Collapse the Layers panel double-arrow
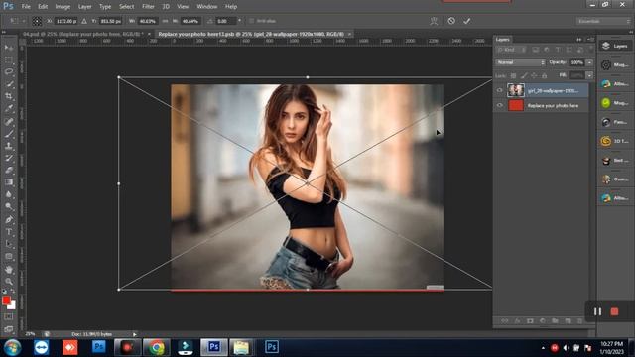The image size is (635, 357). (579, 40)
